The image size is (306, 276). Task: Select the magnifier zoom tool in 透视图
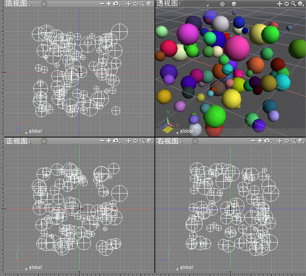point(294,4)
